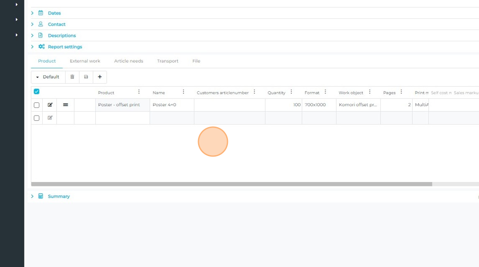Open Product column three-dot menu
479x267 pixels.
point(139,92)
